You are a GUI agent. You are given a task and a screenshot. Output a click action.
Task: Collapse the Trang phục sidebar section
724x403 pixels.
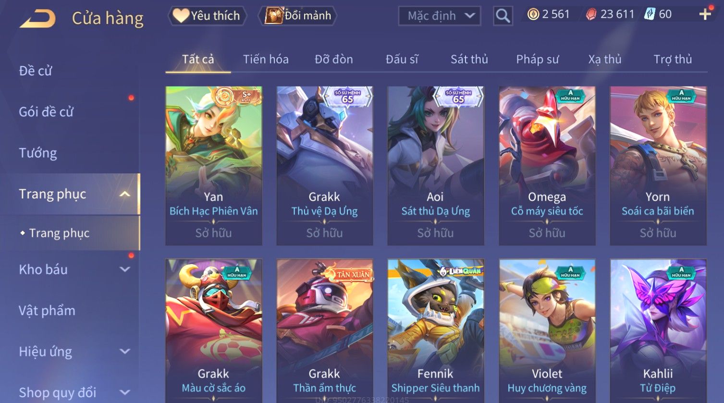point(124,194)
